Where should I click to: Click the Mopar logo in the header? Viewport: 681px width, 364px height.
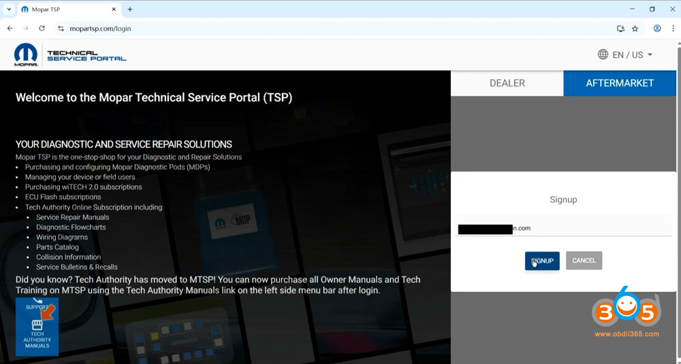click(x=26, y=56)
